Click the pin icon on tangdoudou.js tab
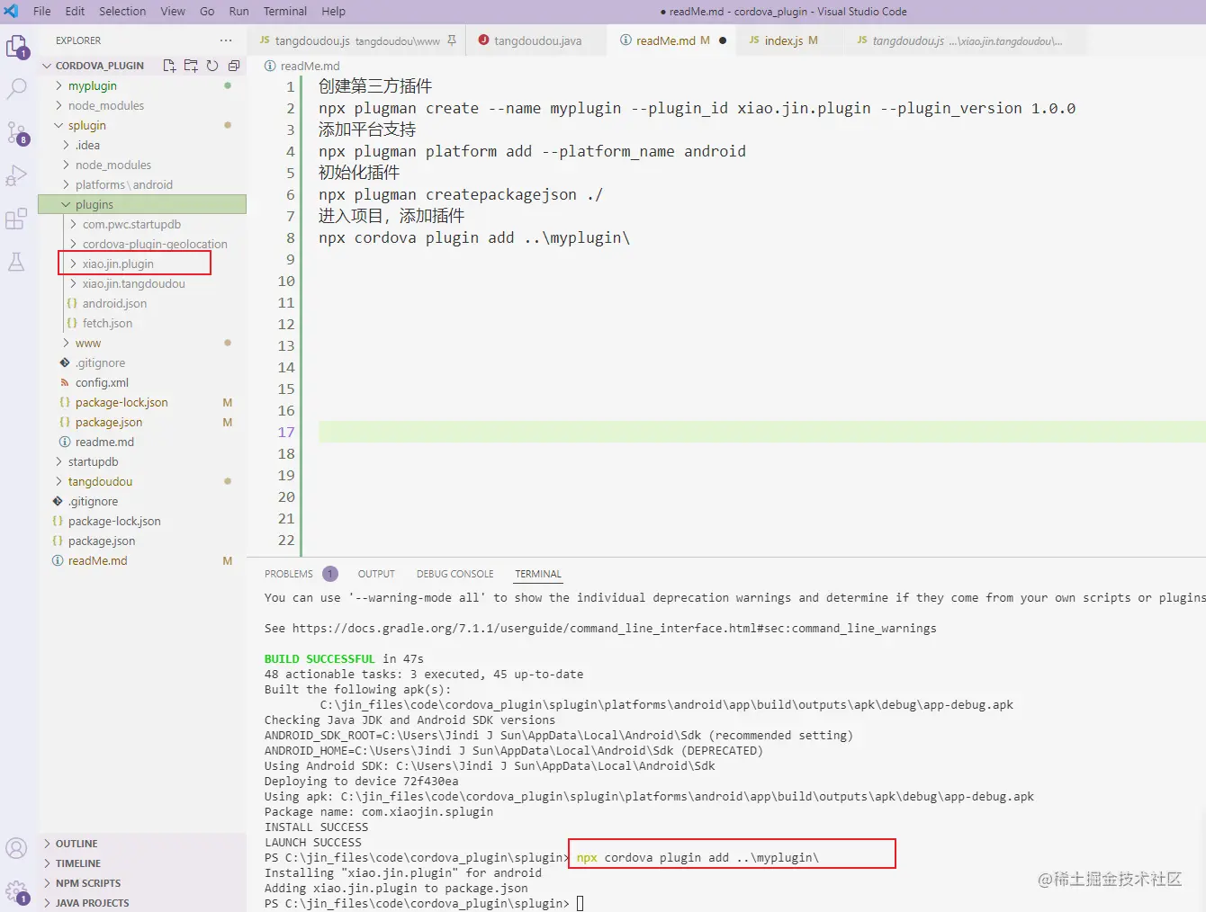Image resolution: width=1206 pixels, height=912 pixels. (452, 40)
